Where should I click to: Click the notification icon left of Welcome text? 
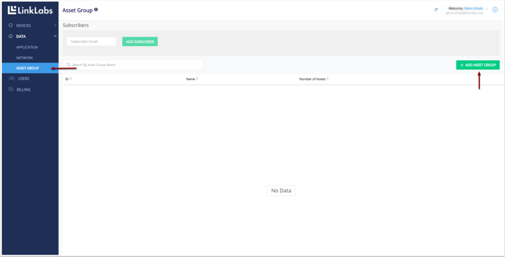tap(436, 10)
